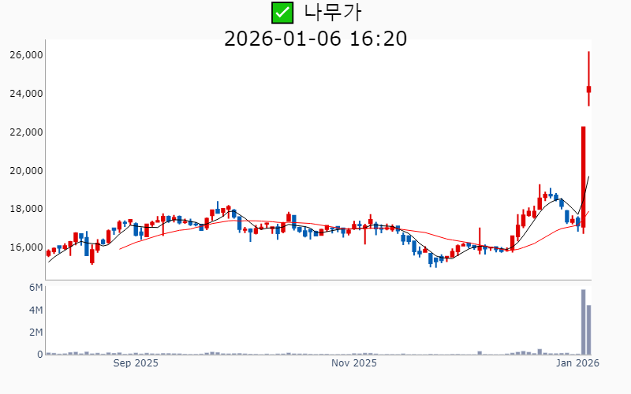Click the 16,000 price axis label
Screen dimensions: 631x394
(x=25, y=247)
